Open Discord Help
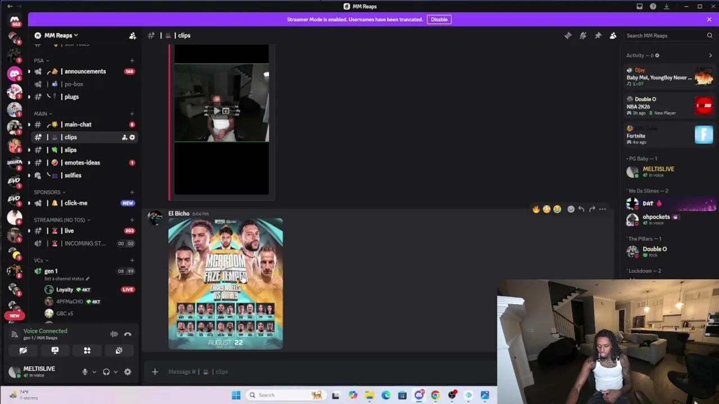 [653, 6]
